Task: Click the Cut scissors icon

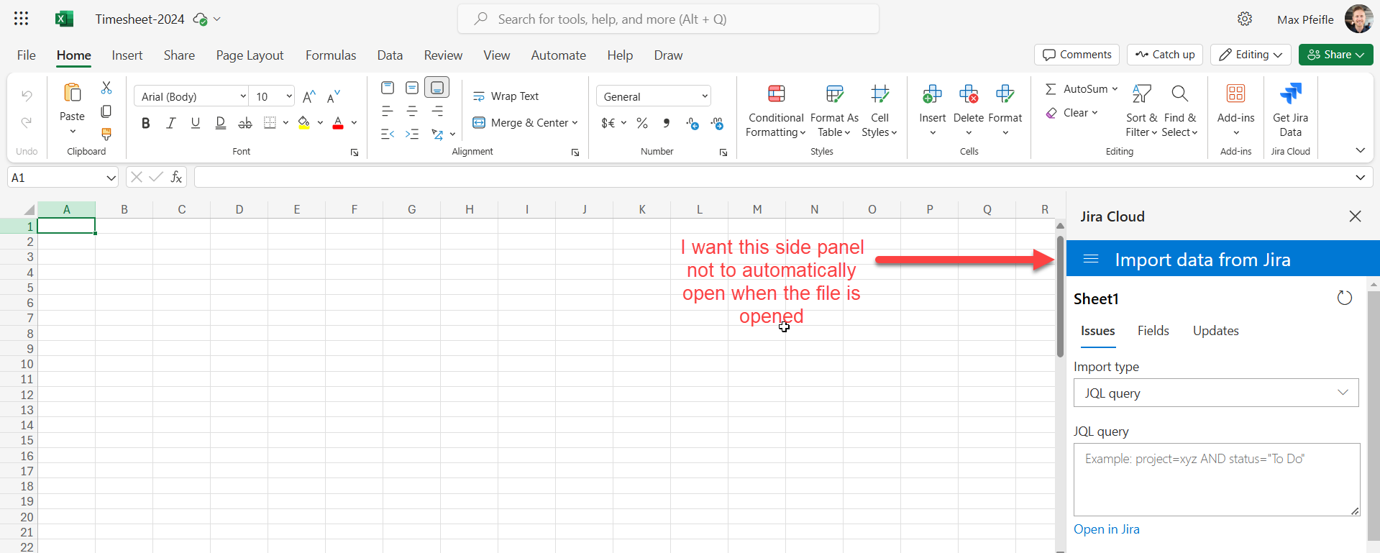Action: pos(106,88)
